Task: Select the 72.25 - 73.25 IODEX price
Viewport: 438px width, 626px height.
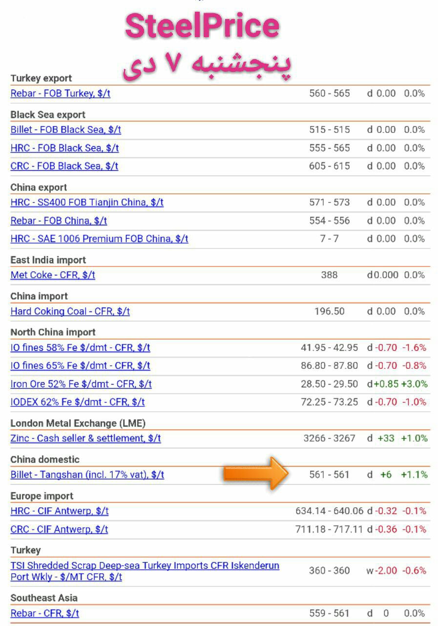Action: [x=330, y=402]
